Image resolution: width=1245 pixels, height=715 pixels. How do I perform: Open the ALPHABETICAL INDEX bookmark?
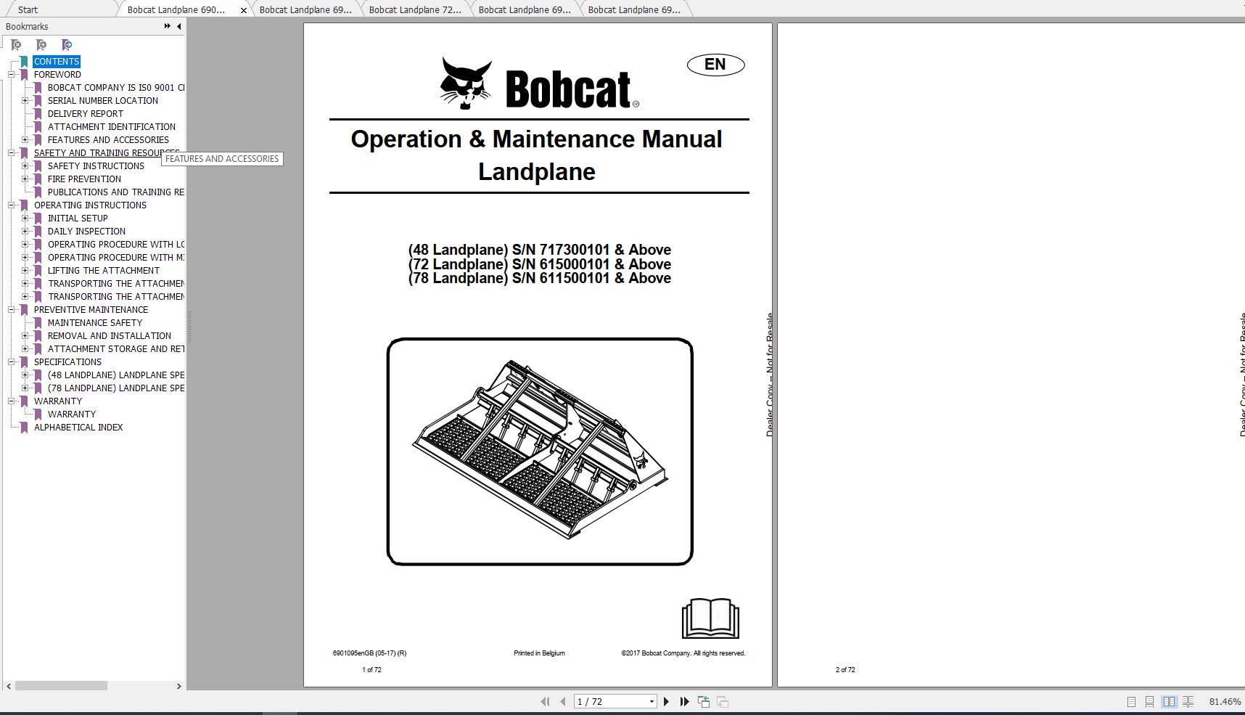pos(78,427)
